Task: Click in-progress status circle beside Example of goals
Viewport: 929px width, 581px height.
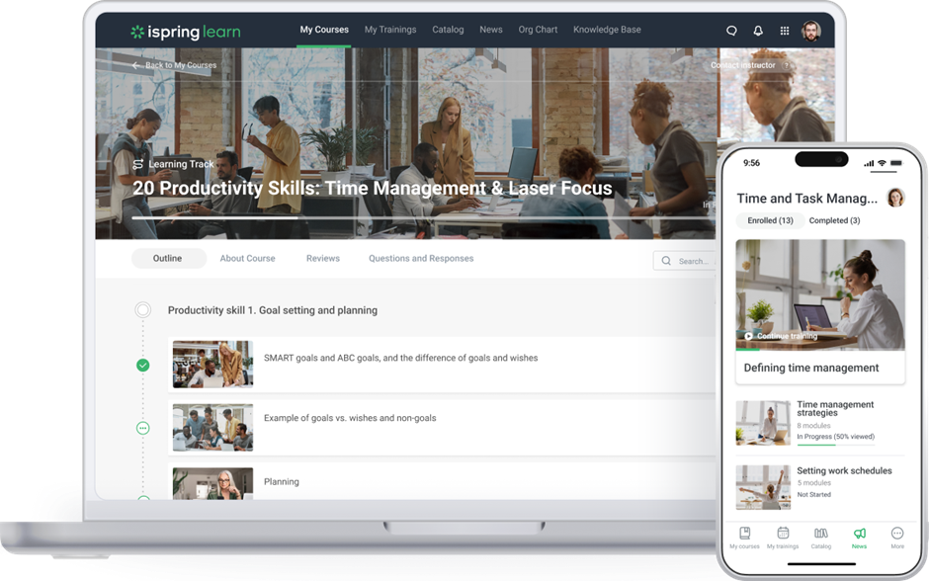Action: [143, 428]
